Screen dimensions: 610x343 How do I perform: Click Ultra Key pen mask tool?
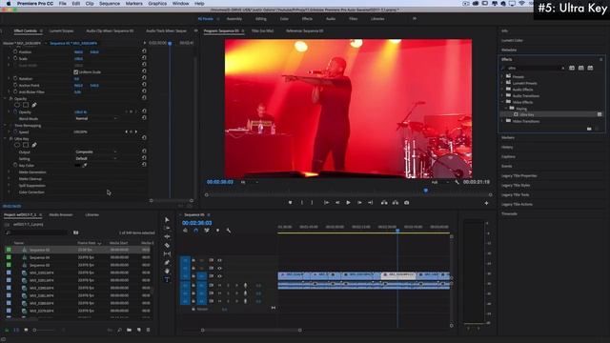(34, 145)
